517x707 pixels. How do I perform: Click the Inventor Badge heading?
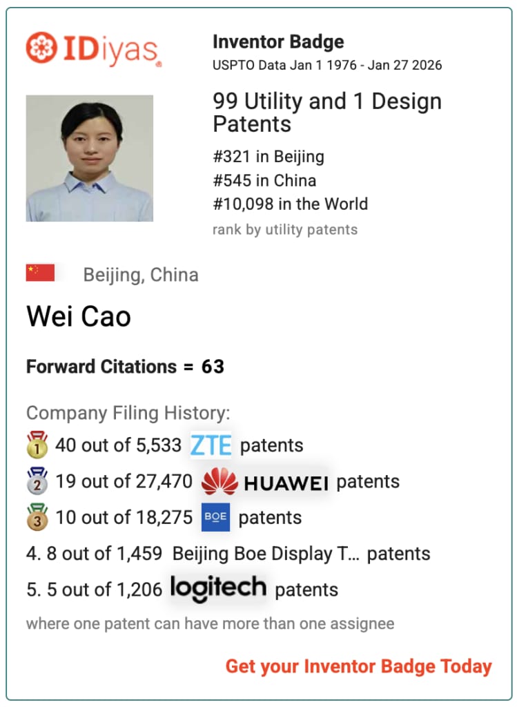(278, 42)
